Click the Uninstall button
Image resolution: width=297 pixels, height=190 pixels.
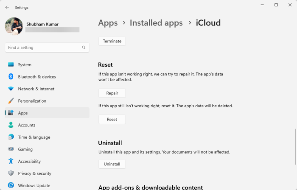click(112, 164)
